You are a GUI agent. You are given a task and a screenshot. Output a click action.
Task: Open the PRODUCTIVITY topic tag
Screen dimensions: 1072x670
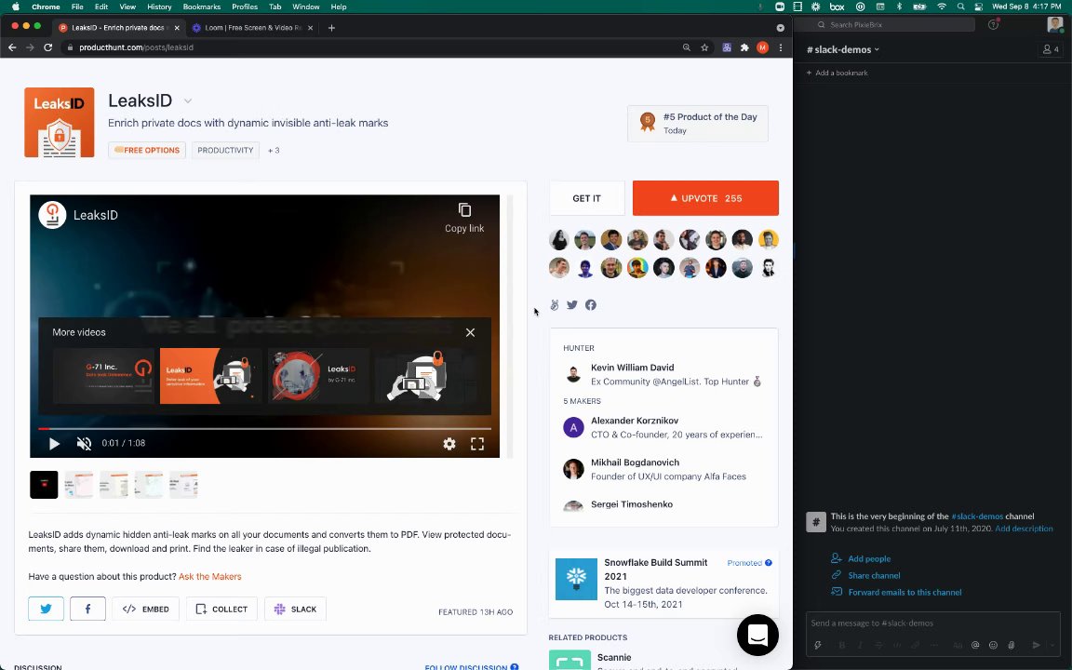tap(225, 151)
